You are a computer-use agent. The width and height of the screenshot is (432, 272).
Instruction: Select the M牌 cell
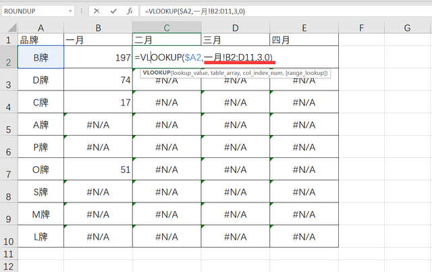(x=40, y=214)
